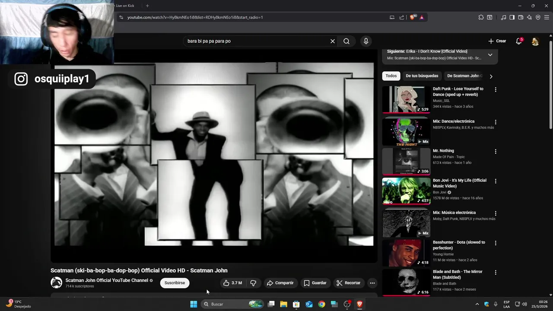Like the Scatman video
This screenshot has height=311, width=553.
pos(232,283)
